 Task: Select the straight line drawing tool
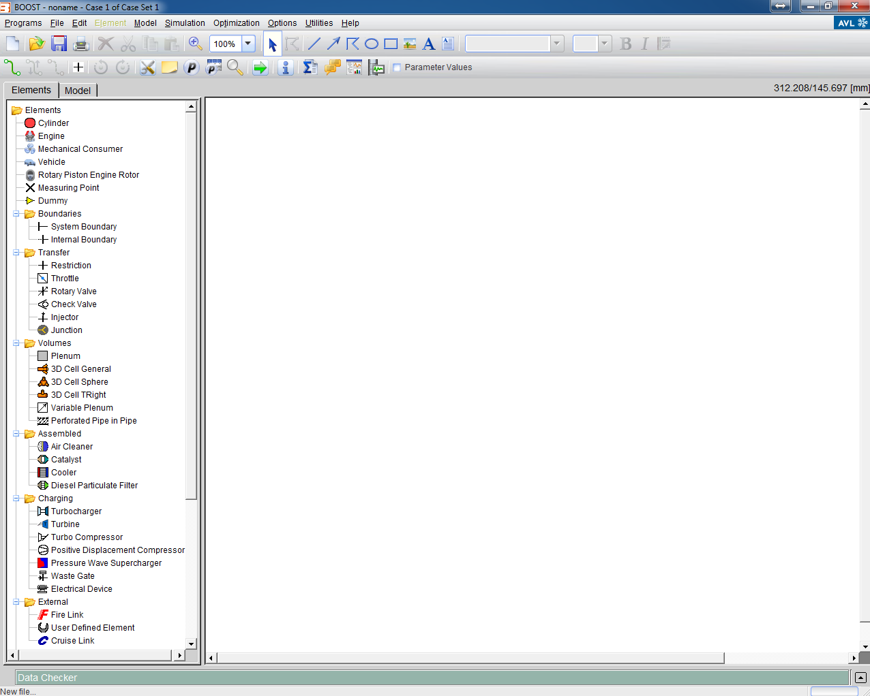[314, 44]
